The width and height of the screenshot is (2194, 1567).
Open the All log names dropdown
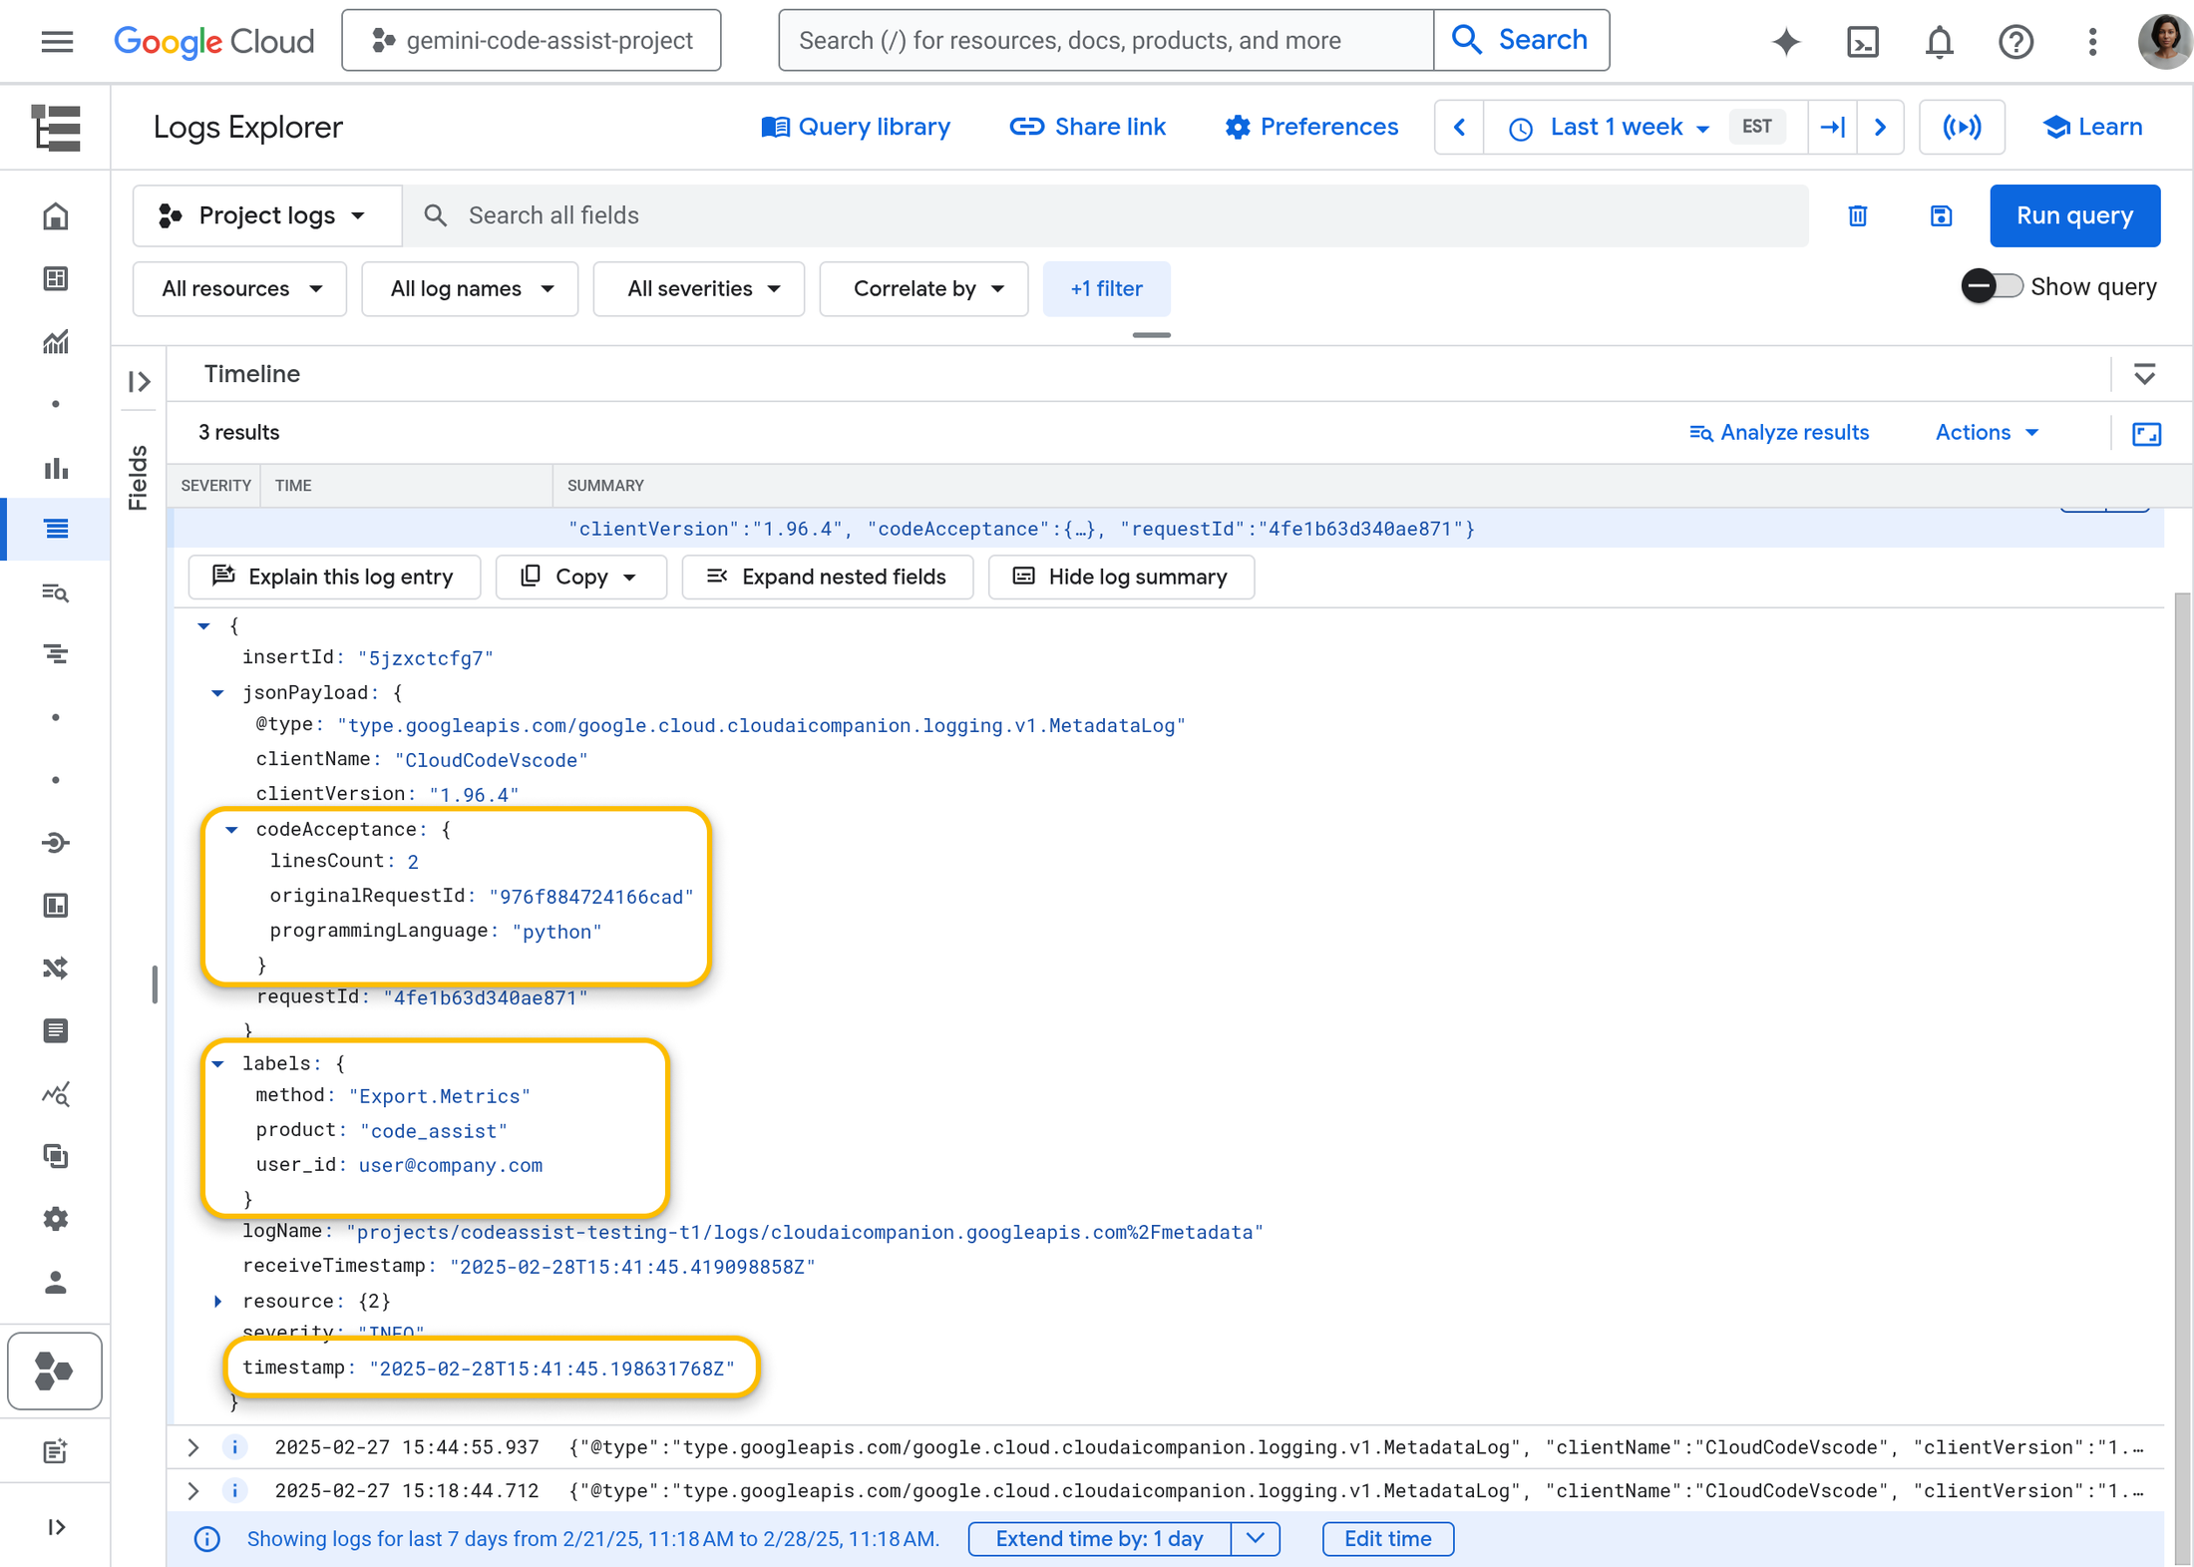470,289
